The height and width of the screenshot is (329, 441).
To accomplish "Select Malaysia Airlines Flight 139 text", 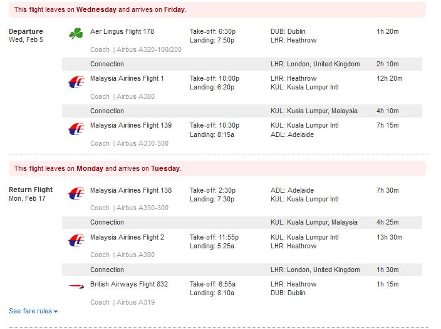I will [131, 125].
